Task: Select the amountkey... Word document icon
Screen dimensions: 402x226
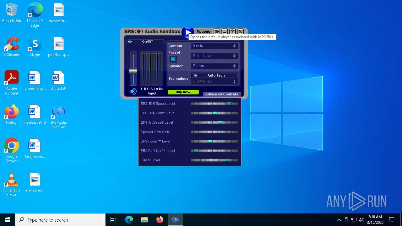Action: coord(35,81)
